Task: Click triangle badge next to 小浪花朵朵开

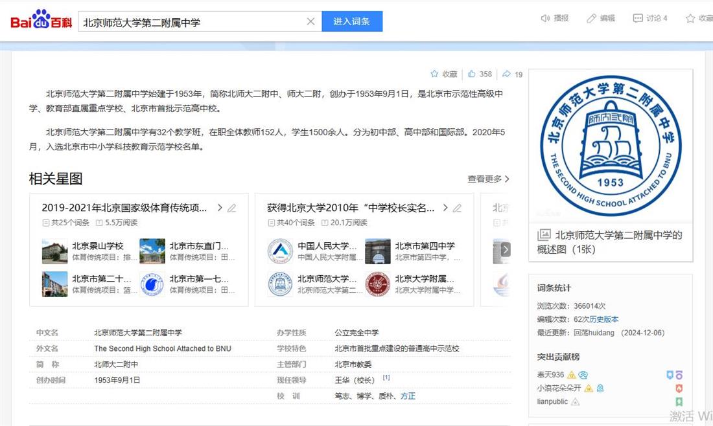Action: (x=589, y=388)
